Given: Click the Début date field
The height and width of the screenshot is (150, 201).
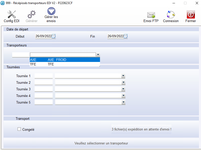Looking at the screenshot, I should (x=44, y=36).
